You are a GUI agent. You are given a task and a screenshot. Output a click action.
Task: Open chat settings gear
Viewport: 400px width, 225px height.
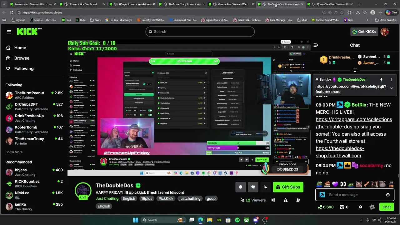360,207
